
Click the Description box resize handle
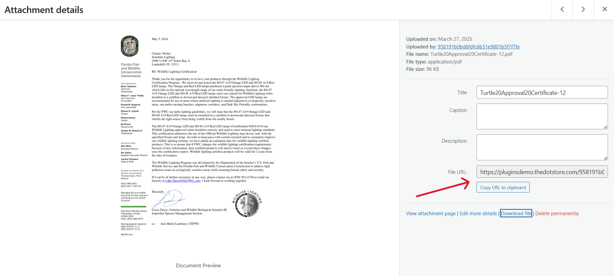point(606,158)
